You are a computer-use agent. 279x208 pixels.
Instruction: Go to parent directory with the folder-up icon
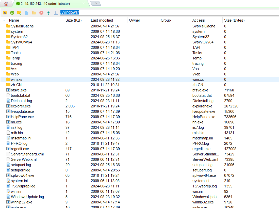5,13
